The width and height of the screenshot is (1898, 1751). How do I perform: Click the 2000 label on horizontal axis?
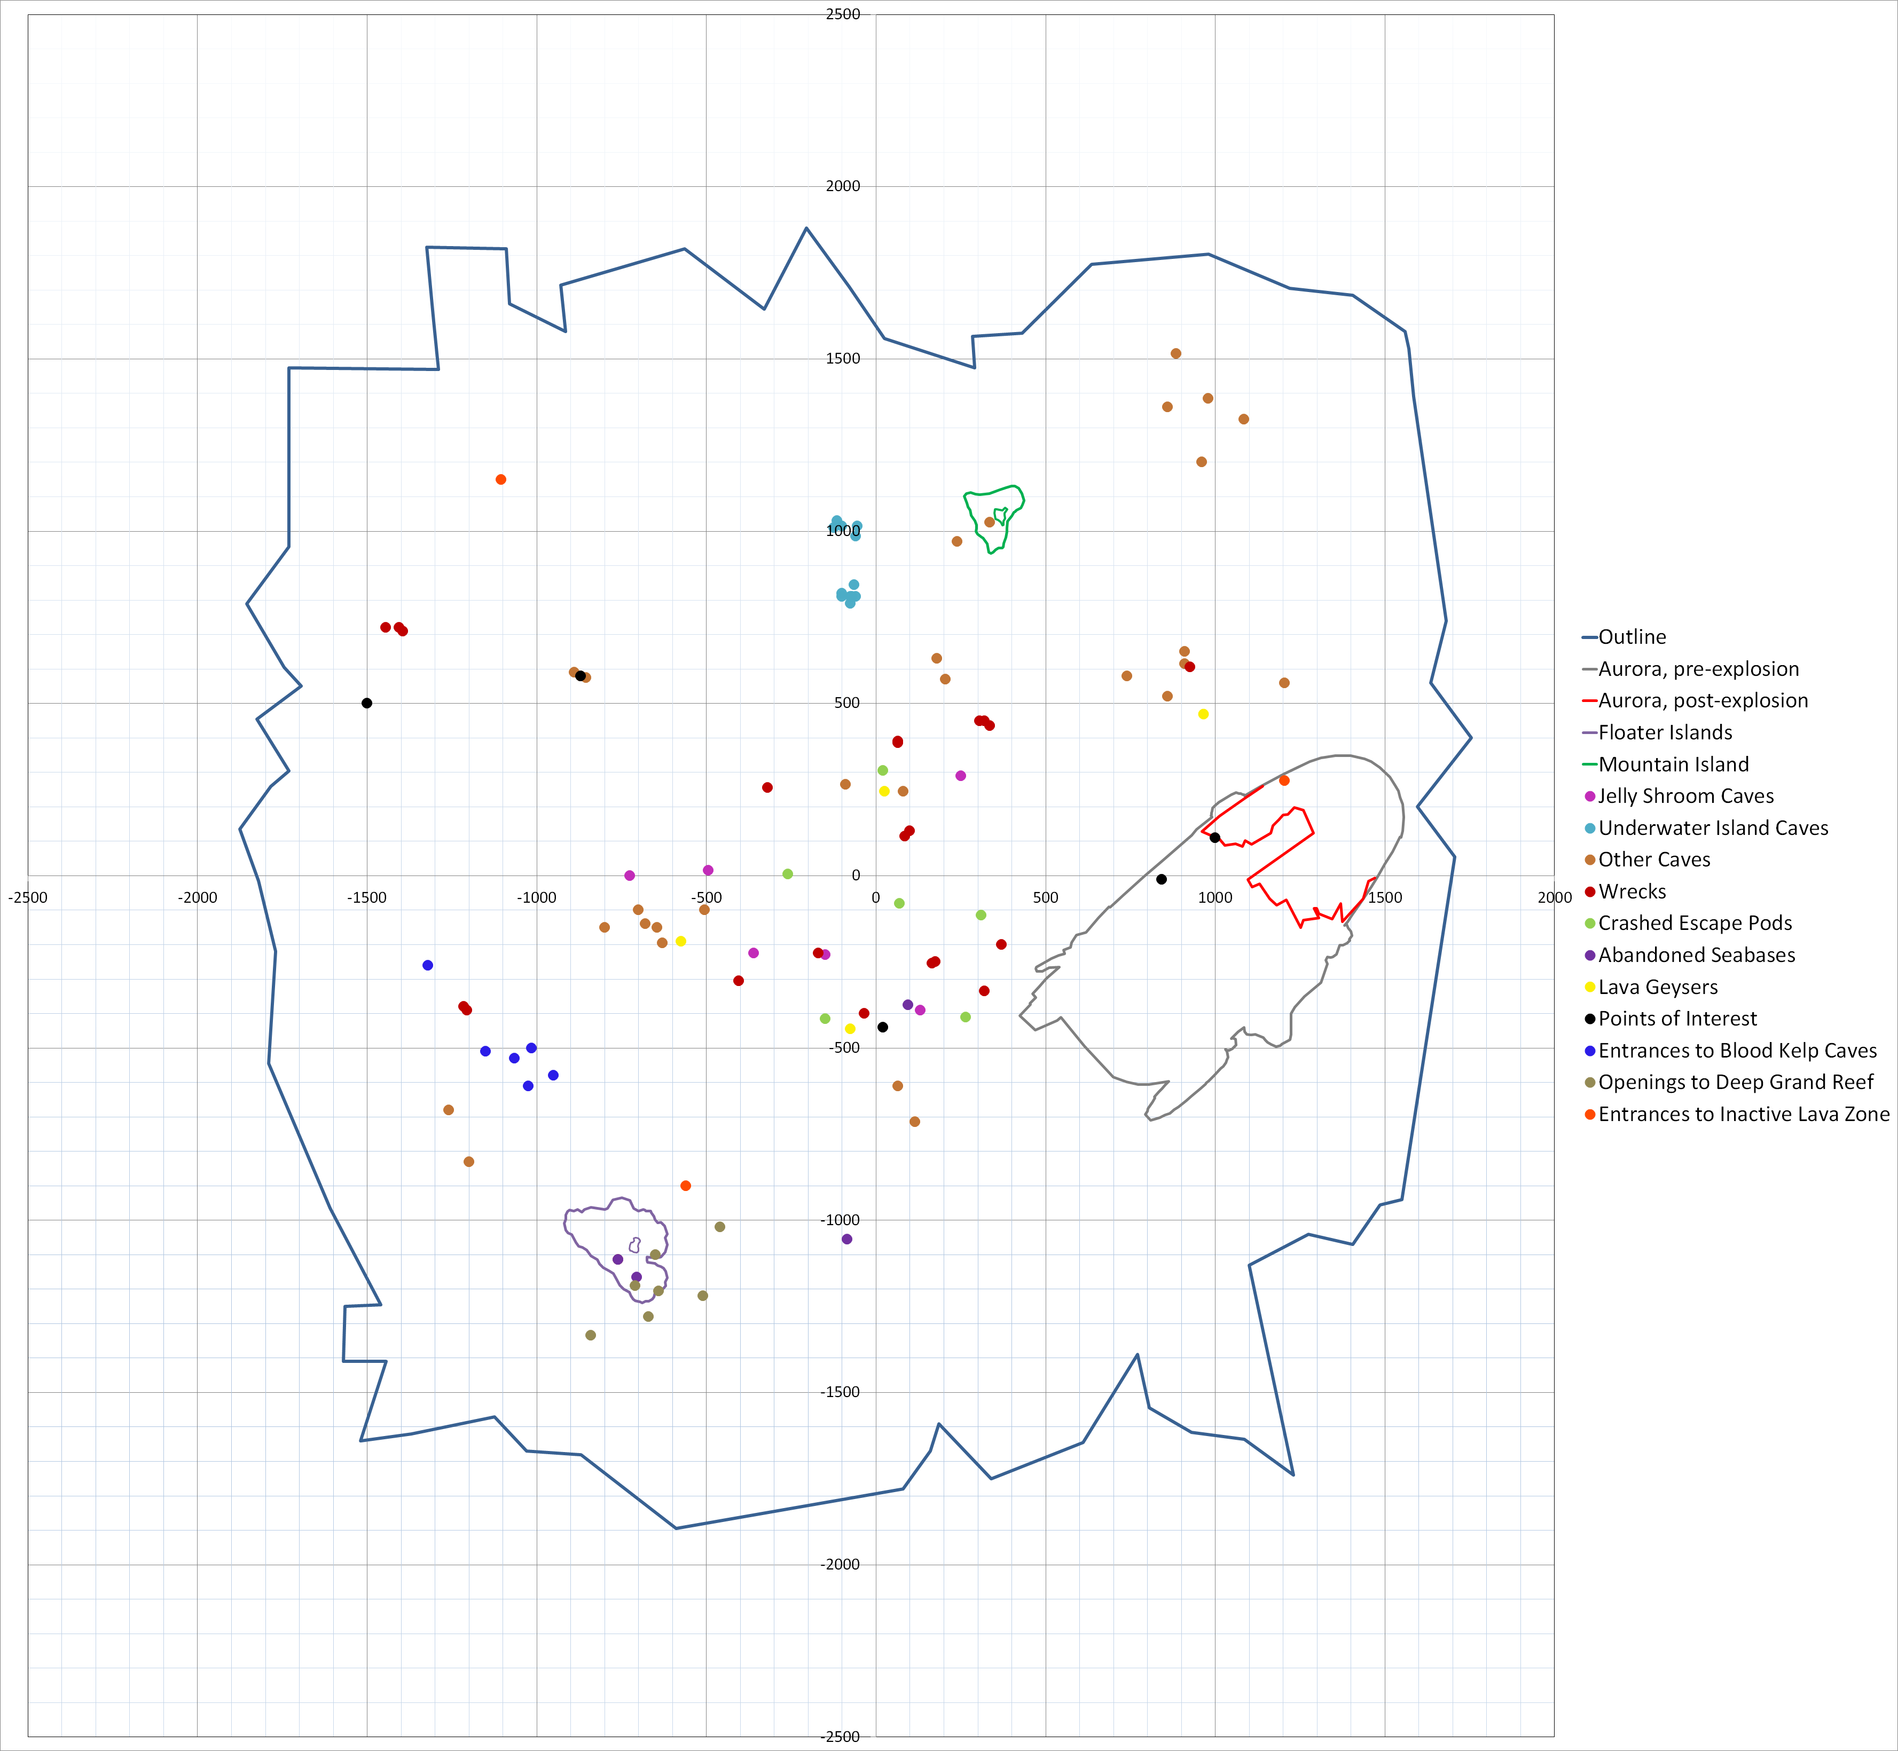(x=1555, y=897)
